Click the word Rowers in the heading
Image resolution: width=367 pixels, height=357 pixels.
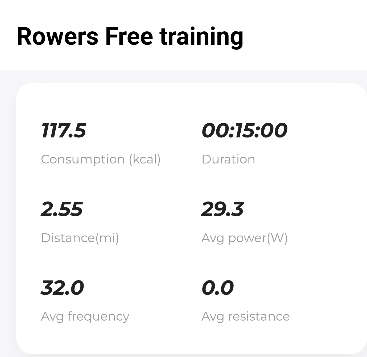(57, 37)
